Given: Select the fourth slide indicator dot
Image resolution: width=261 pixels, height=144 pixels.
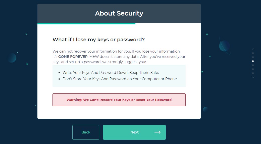Looking at the screenshot, I should (x=253, y=65).
